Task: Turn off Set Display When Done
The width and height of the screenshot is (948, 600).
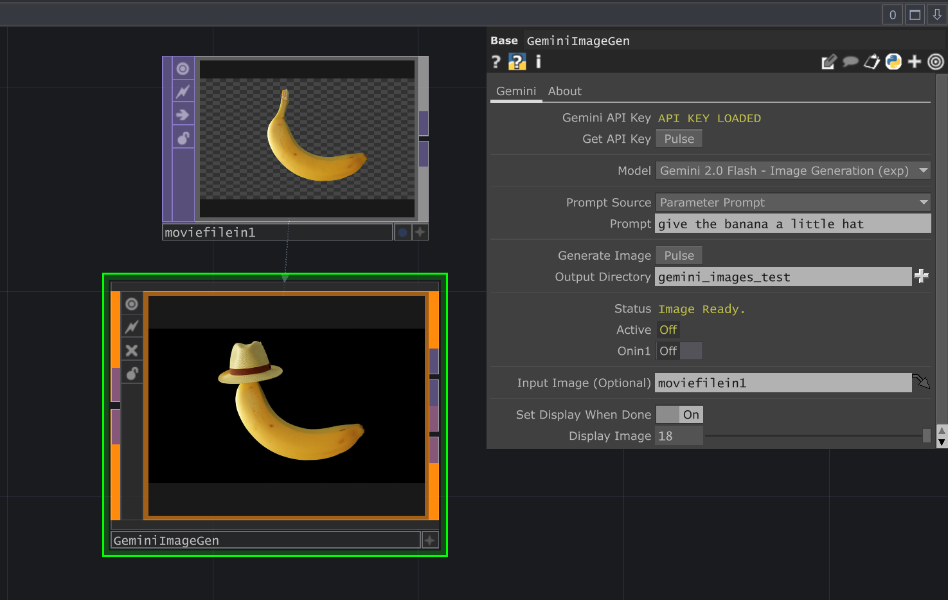Action: [x=679, y=415]
